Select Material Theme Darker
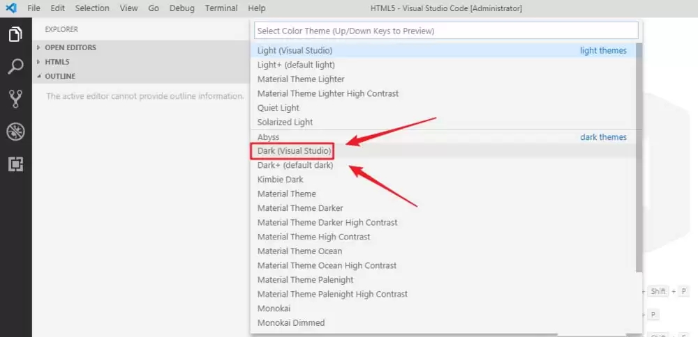The height and width of the screenshot is (337, 698). 443,207
